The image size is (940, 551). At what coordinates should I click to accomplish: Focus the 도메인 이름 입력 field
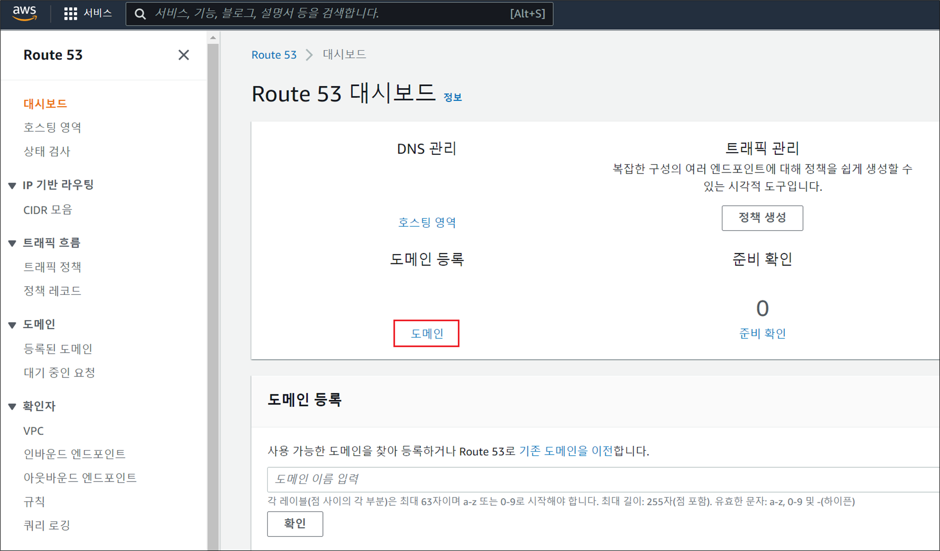click(x=603, y=479)
